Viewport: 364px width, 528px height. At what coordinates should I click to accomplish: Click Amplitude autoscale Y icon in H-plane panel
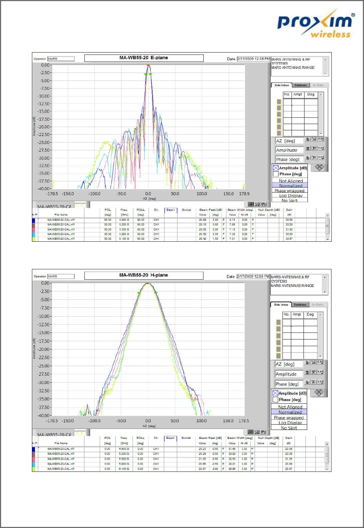[314, 372]
